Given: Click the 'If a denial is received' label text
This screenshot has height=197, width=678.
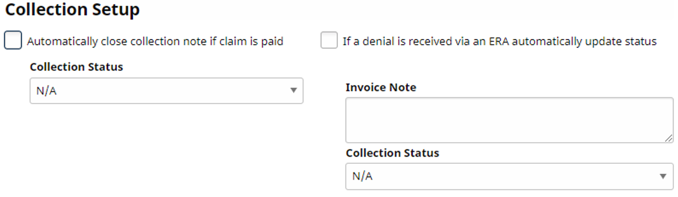Looking at the screenshot, I should [499, 42].
